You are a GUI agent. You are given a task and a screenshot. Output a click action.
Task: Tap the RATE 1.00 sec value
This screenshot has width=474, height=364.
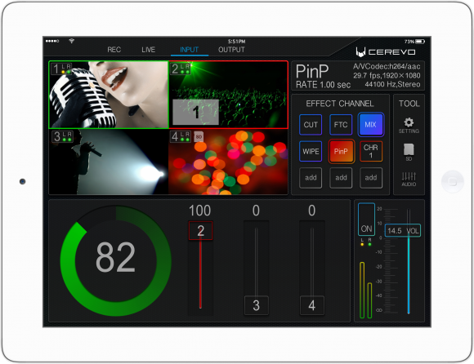click(x=323, y=85)
